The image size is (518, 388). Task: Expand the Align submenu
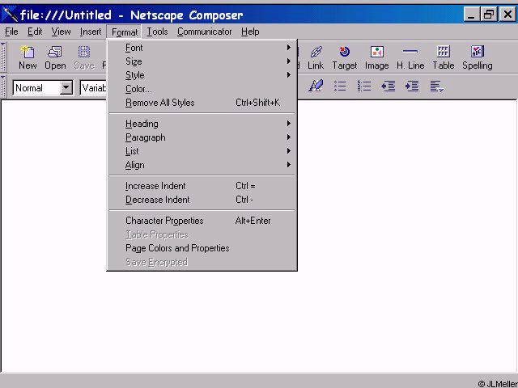coord(202,165)
